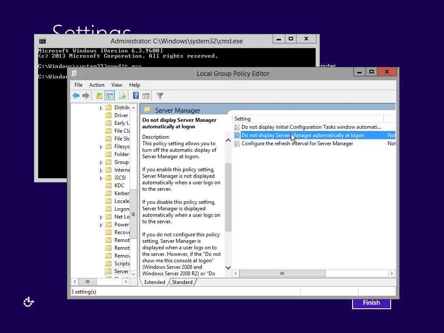Expand the Distrib tree node
This screenshot has width=444, height=333.
(101, 108)
